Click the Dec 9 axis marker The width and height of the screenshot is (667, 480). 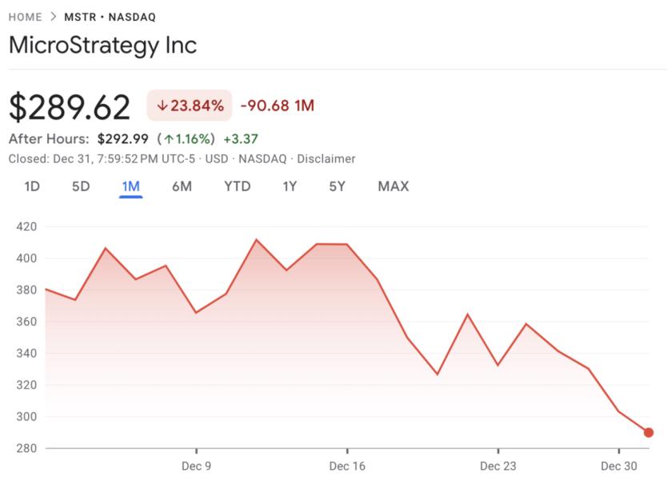tap(196, 466)
